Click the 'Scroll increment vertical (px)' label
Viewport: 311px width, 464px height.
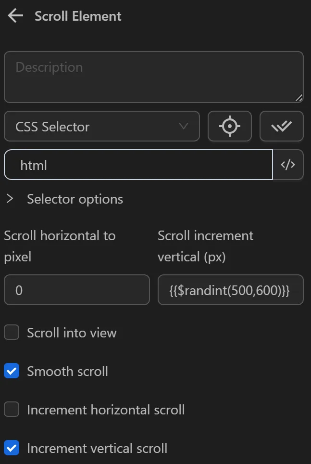[x=205, y=246]
